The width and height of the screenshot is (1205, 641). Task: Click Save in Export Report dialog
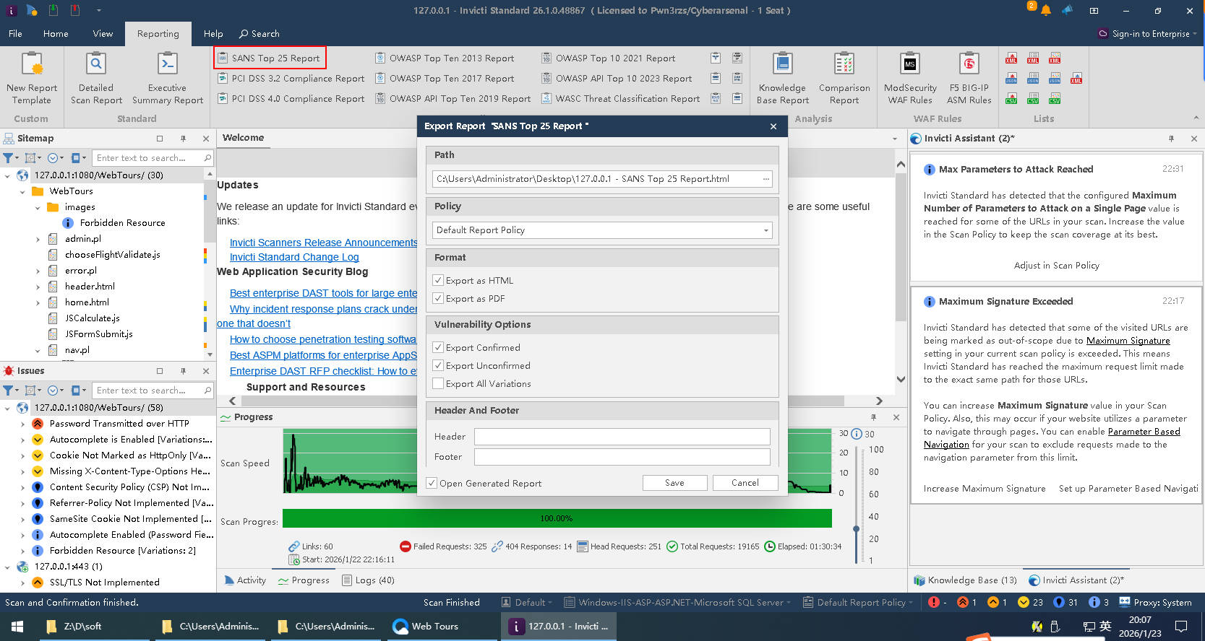674,483
